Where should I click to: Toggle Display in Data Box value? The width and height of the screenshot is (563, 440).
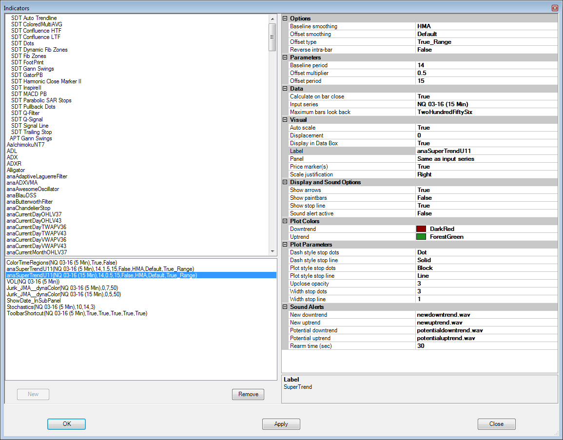pos(486,143)
